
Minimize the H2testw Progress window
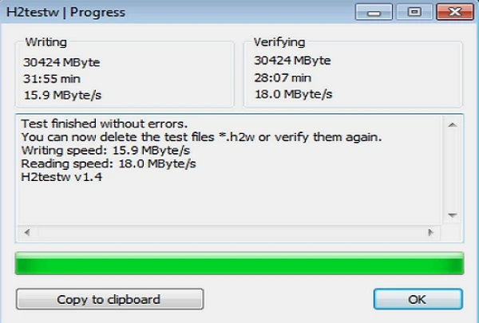click(374, 12)
